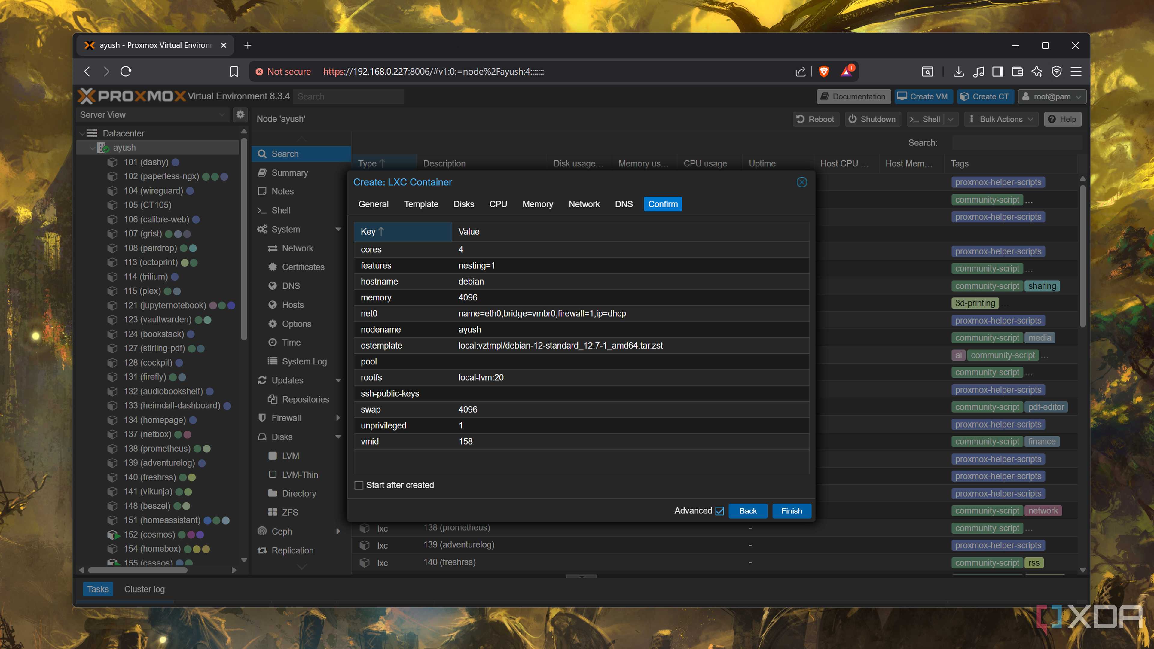The width and height of the screenshot is (1154, 649).
Task: Collapse the System section arrow
Action: click(338, 229)
